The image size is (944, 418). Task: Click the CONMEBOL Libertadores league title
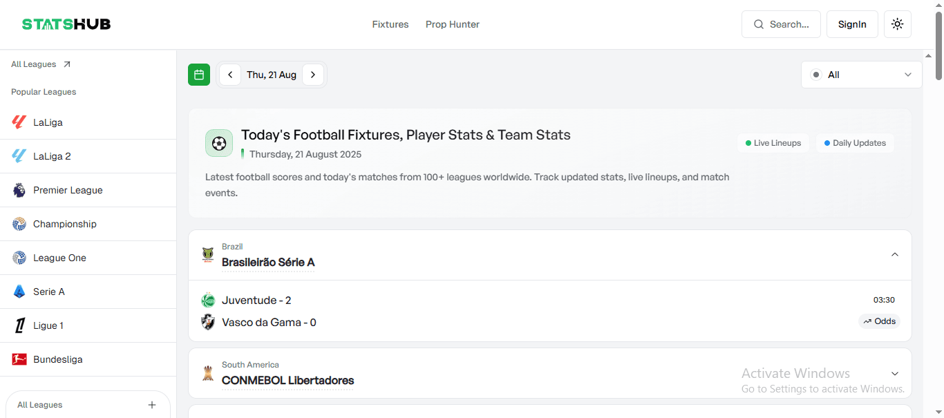287,381
